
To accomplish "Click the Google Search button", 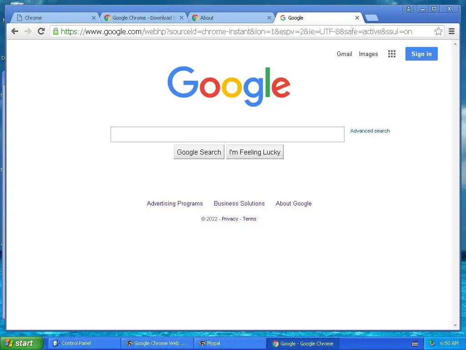I will [199, 152].
